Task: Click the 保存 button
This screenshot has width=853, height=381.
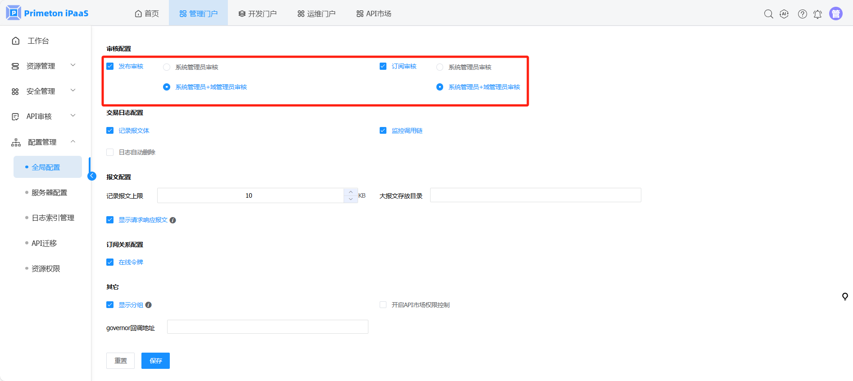Action: click(155, 361)
